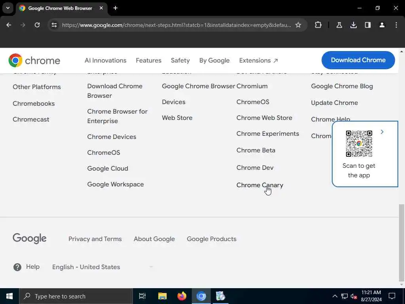Image resolution: width=405 pixels, height=304 pixels.
Task: Open Devices link
Action: click(174, 102)
